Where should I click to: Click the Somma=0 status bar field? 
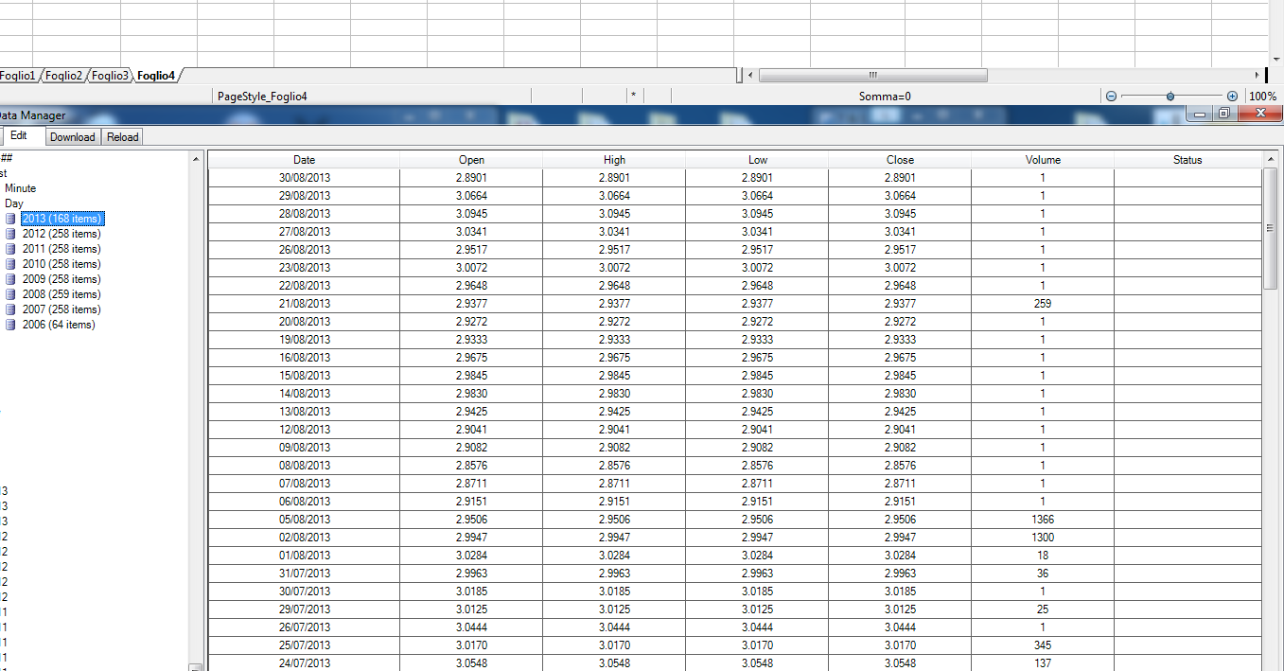[885, 97]
